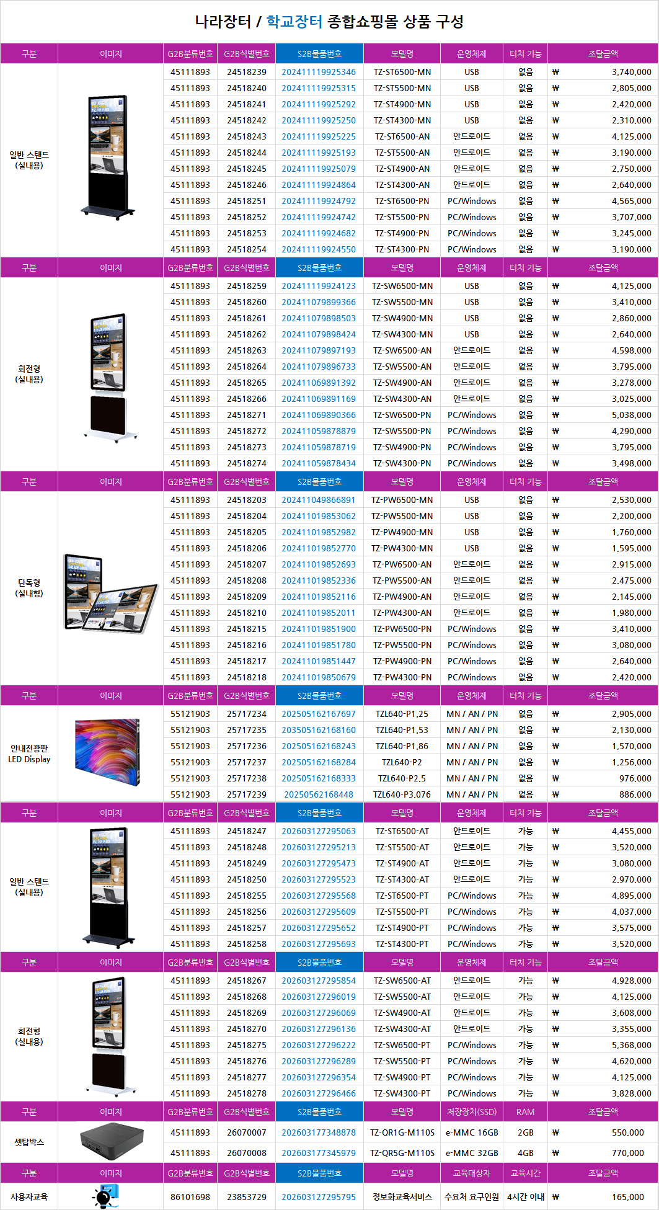
Task: Select the 단독형 dual tilted display image
Action: pos(110,594)
